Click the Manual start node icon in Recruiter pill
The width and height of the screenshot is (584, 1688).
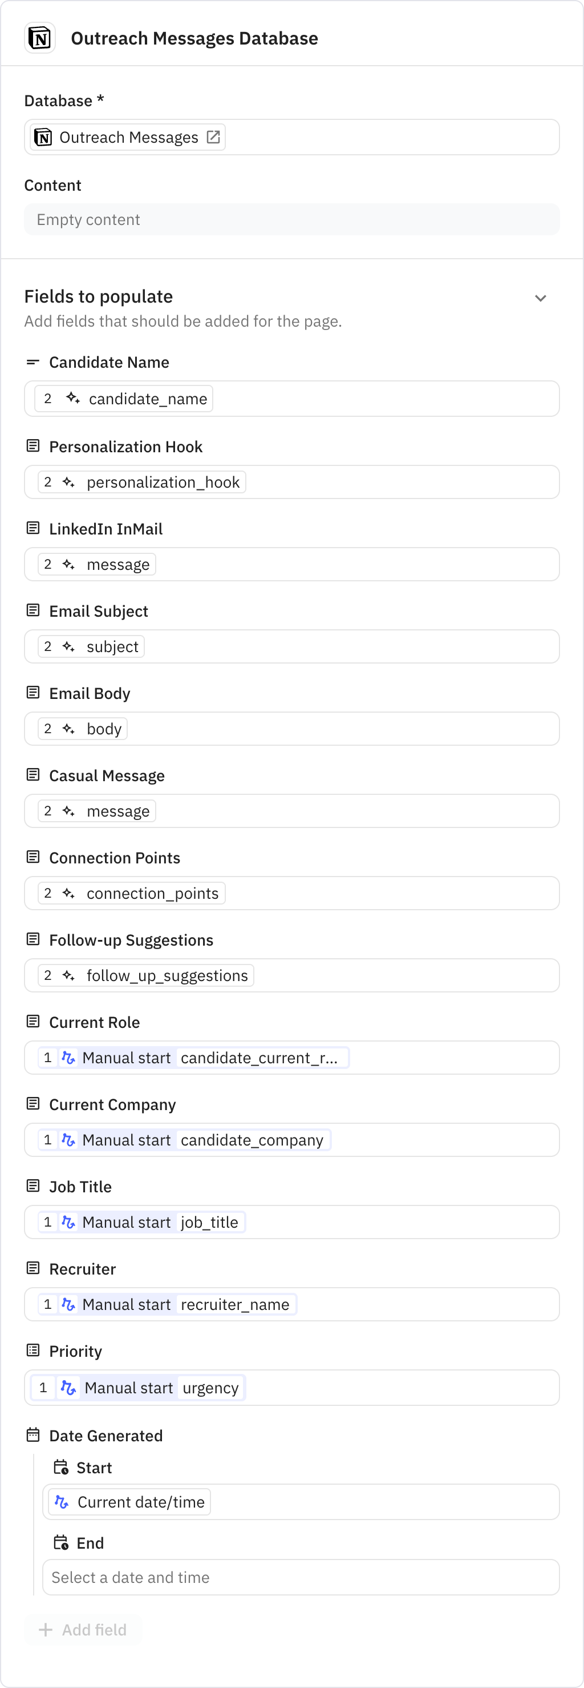tap(68, 1304)
